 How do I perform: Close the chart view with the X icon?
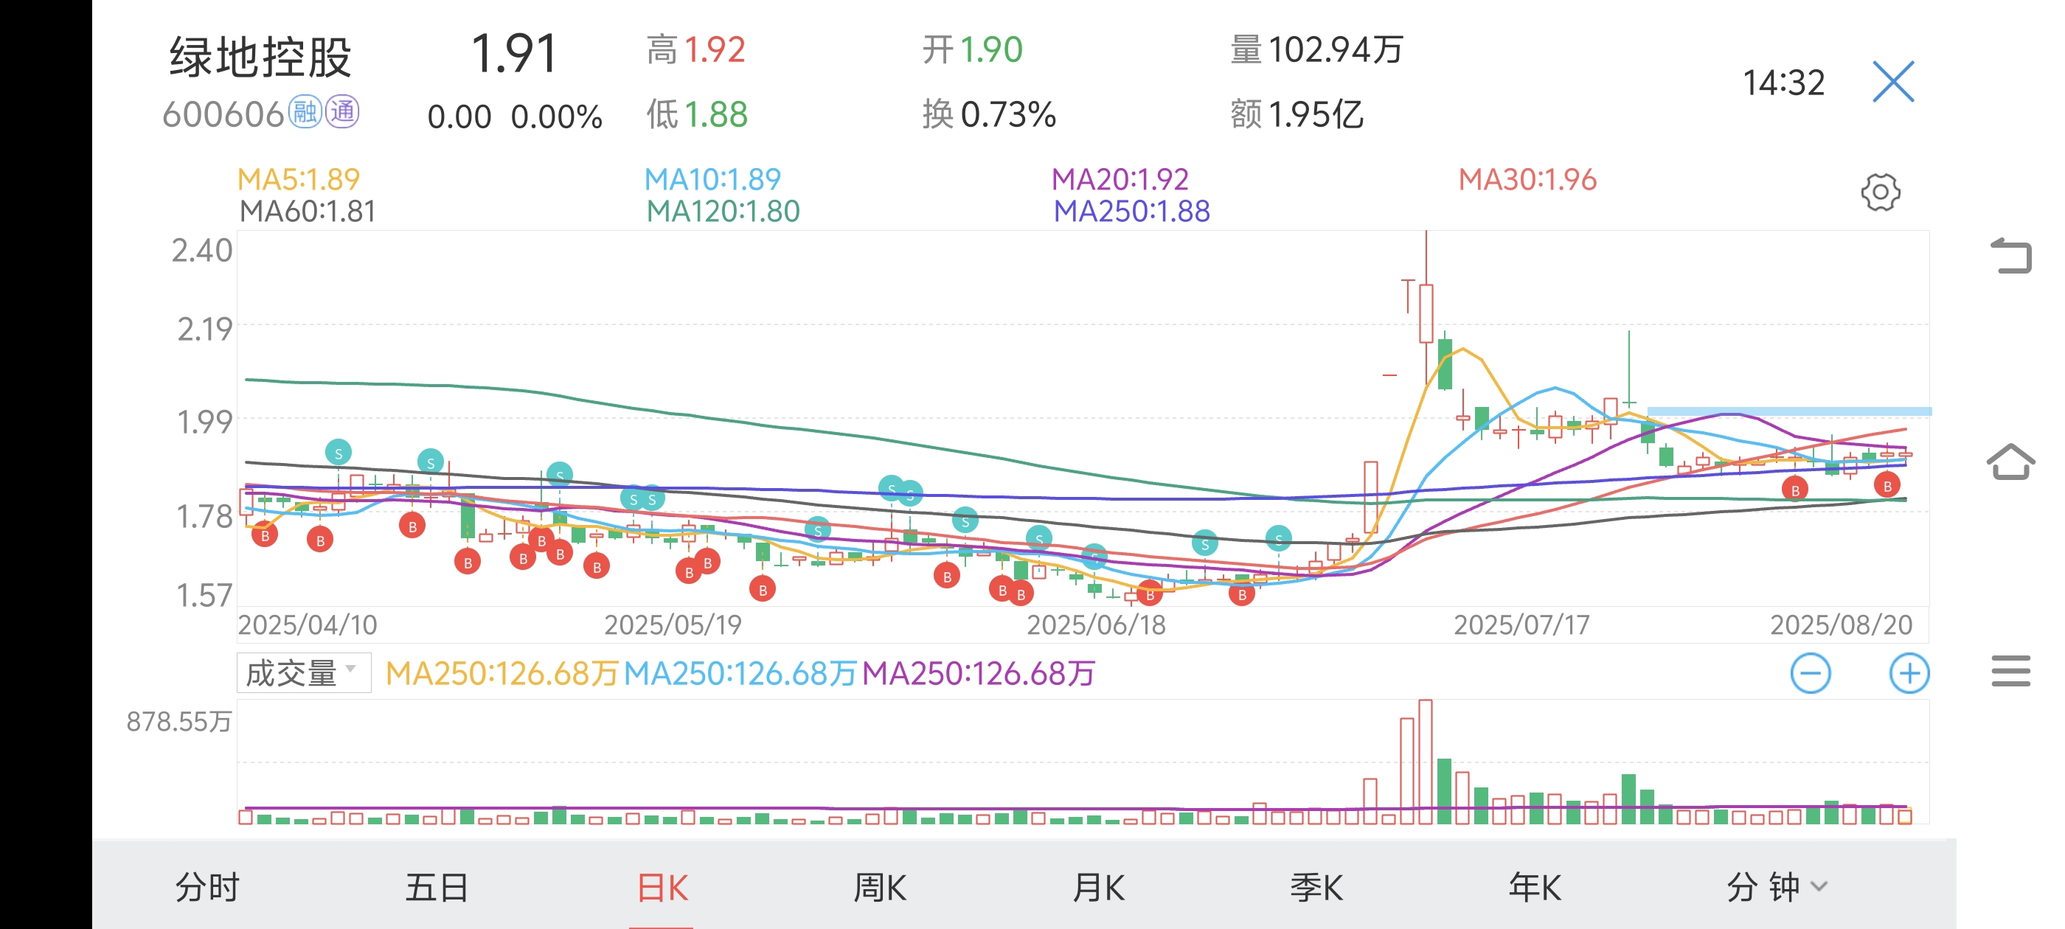(x=1893, y=82)
